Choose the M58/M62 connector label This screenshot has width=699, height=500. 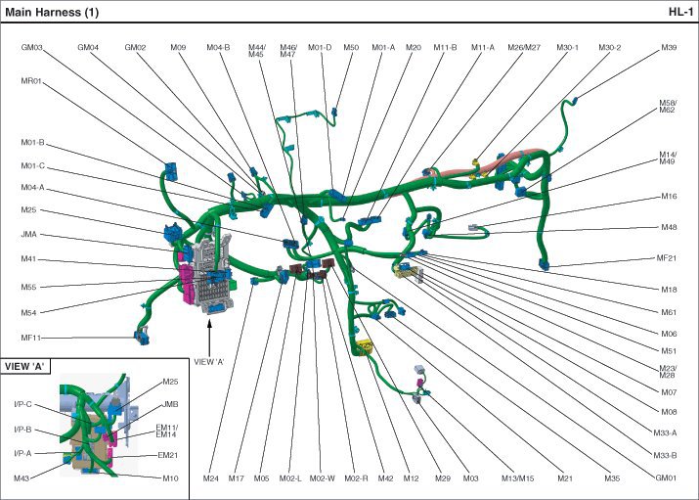click(668, 107)
